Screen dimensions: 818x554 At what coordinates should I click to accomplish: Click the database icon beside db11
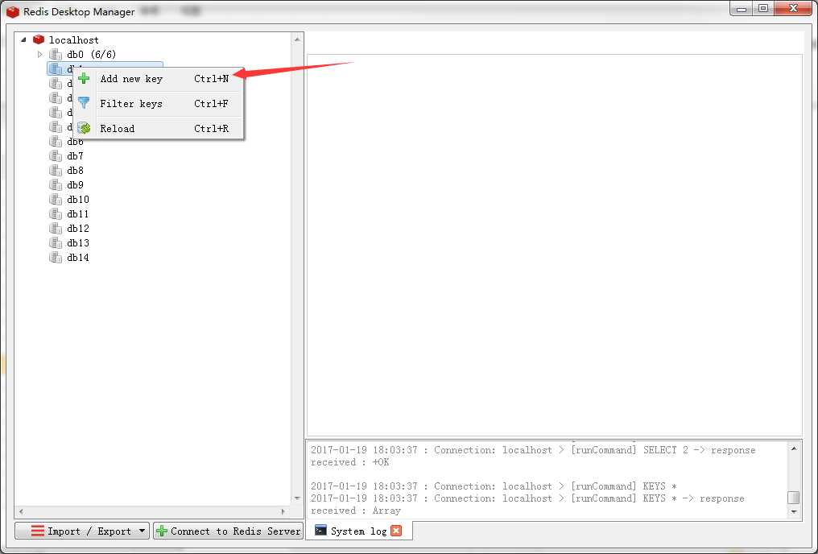tap(56, 214)
